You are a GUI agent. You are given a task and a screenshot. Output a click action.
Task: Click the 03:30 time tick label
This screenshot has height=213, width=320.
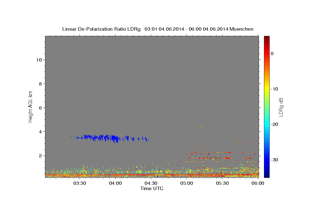pos(79,183)
